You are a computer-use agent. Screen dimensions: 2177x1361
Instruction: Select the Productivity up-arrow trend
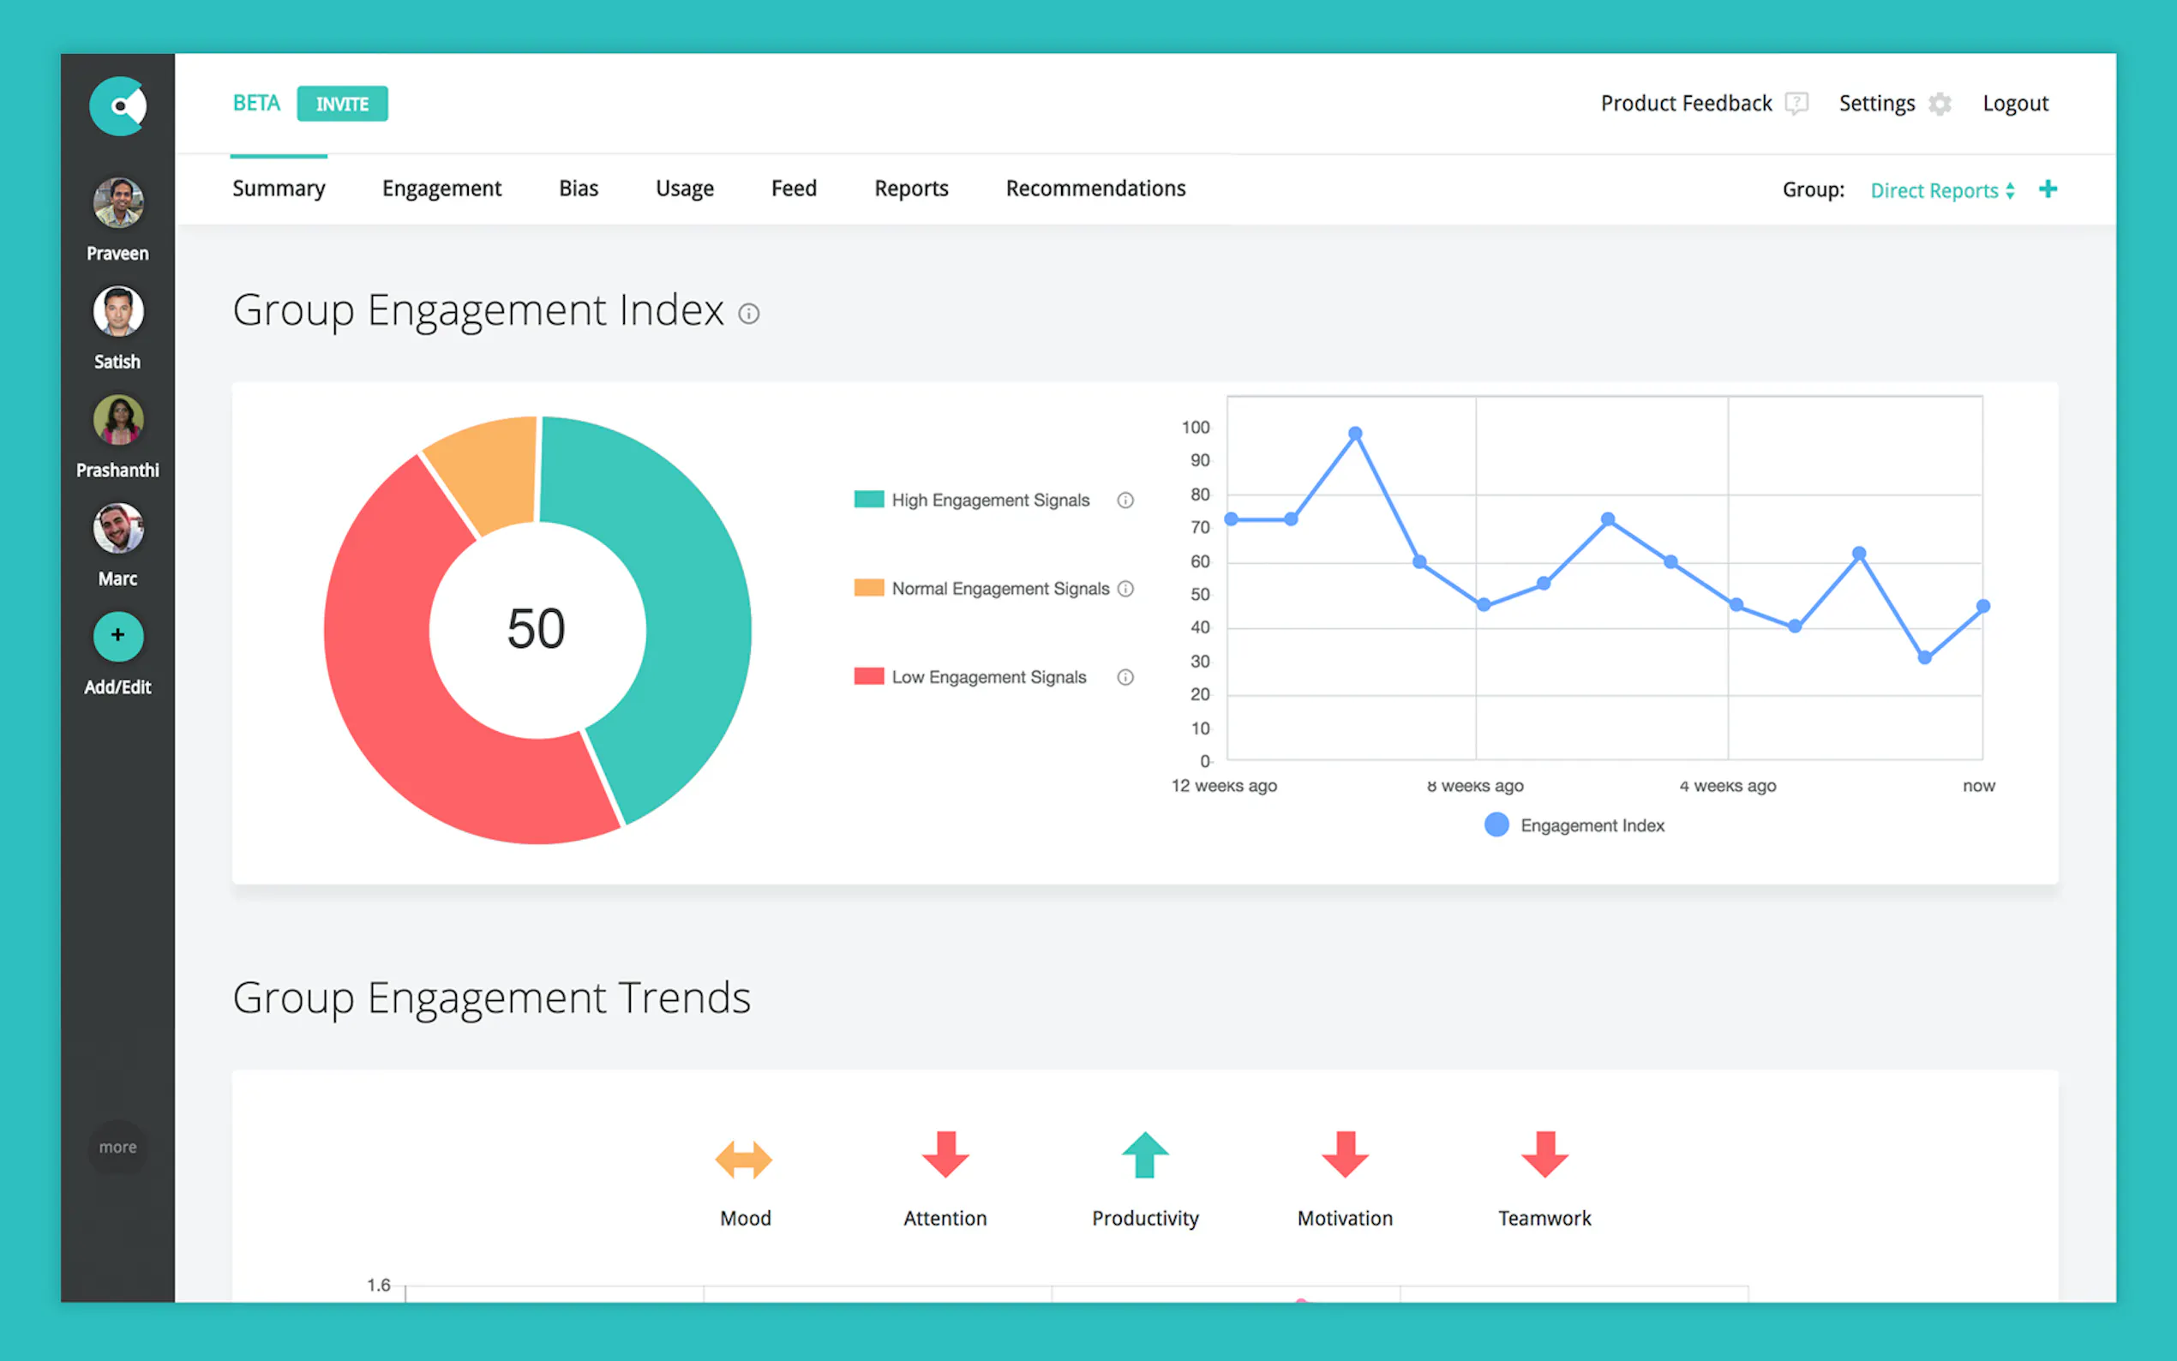1145,1154
